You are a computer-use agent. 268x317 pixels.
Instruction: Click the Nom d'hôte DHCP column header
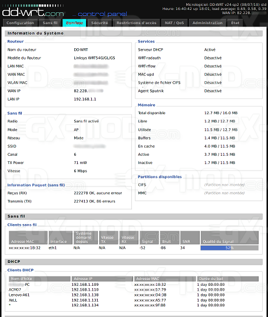point(39,279)
